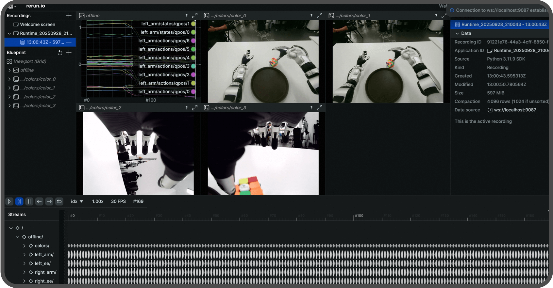The width and height of the screenshot is (553, 288).
Task: Step back one frame with the left arrow
Action: (39, 201)
